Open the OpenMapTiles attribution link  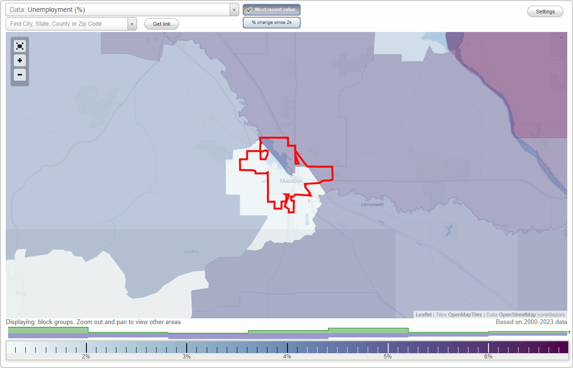[465, 315]
